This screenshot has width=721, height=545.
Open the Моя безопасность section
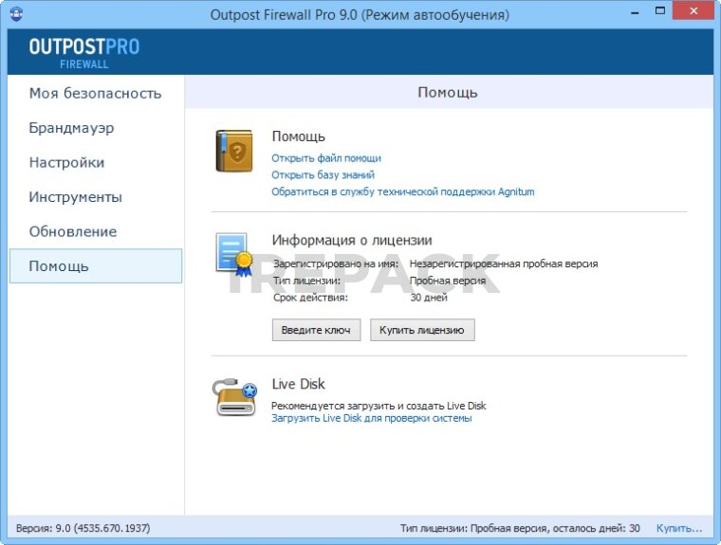(95, 93)
